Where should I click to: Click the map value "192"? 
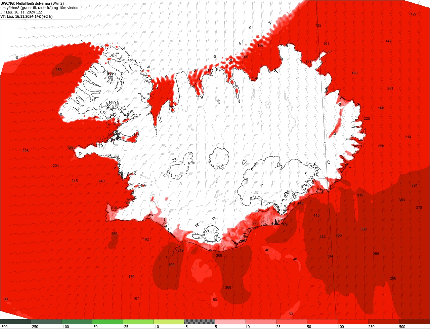coord(318,25)
